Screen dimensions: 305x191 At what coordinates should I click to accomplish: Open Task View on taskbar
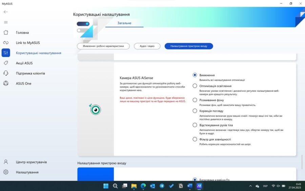point(124,186)
